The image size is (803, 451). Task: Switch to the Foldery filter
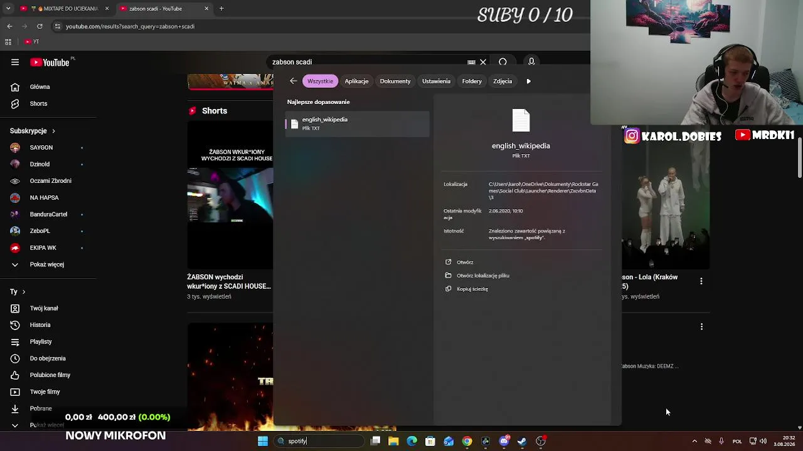coord(472,81)
